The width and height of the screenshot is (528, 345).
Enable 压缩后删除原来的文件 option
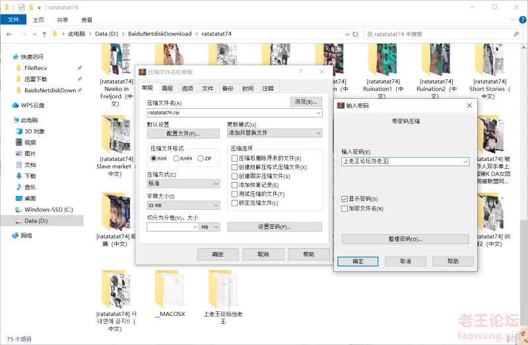(x=235, y=158)
